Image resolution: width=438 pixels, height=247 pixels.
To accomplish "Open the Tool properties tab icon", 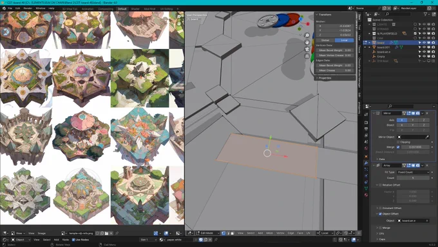I will [x=366, y=114].
